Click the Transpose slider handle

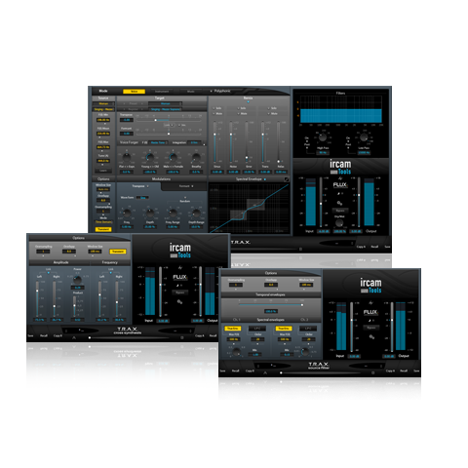tap(156, 120)
